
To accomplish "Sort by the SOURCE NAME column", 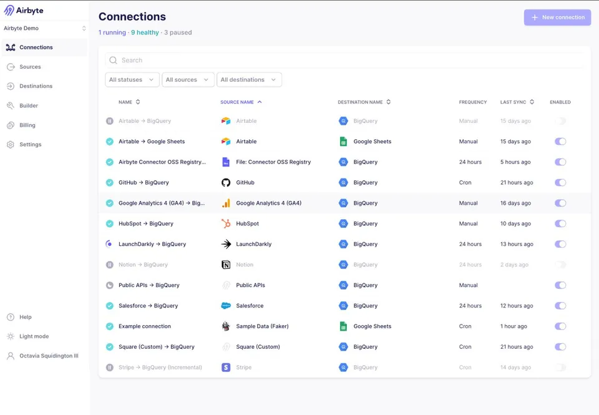I will [x=241, y=102].
